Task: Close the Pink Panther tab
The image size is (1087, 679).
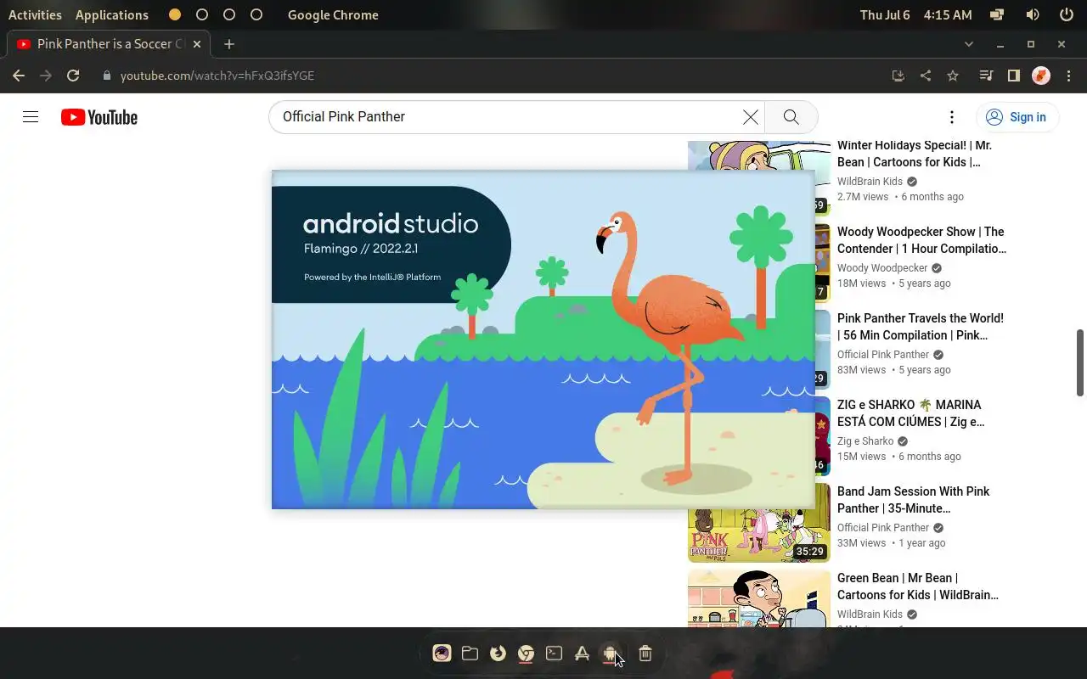Action: point(197,44)
